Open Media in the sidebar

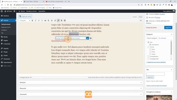tap(6, 37)
